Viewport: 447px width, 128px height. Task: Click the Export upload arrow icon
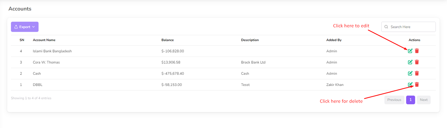click(x=16, y=27)
